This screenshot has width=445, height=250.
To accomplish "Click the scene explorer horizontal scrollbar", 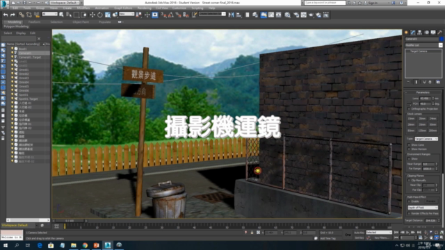I will (28, 220).
